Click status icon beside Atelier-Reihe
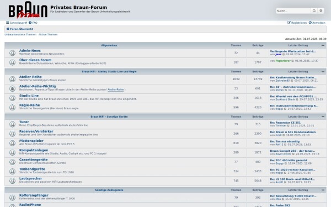Screen dimensions: 331x207 click(x=12, y=79)
